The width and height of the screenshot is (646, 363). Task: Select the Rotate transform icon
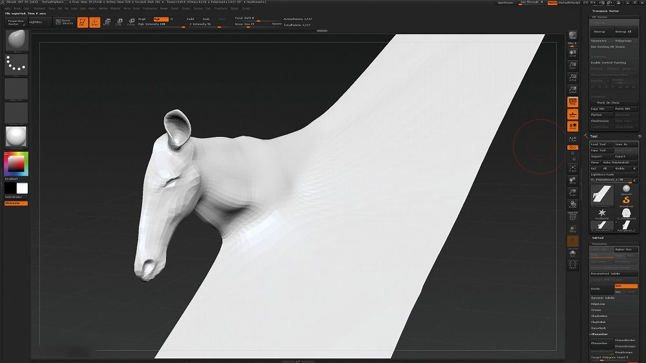131,22
